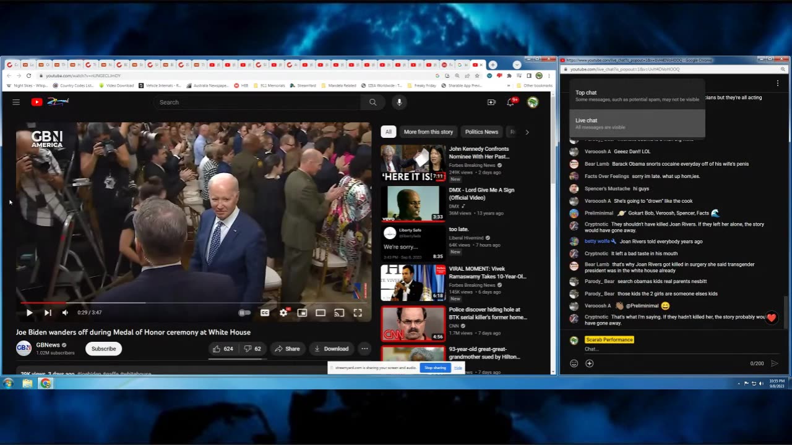This screenshot has width=792, height=445.
Task: Select Live chat option in chat menu
Action: click(x=637, y=124)
